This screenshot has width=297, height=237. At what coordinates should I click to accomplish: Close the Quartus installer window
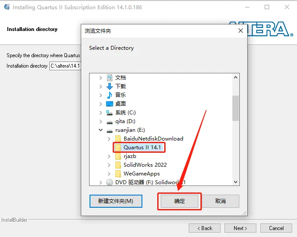[x=287, y=7]
